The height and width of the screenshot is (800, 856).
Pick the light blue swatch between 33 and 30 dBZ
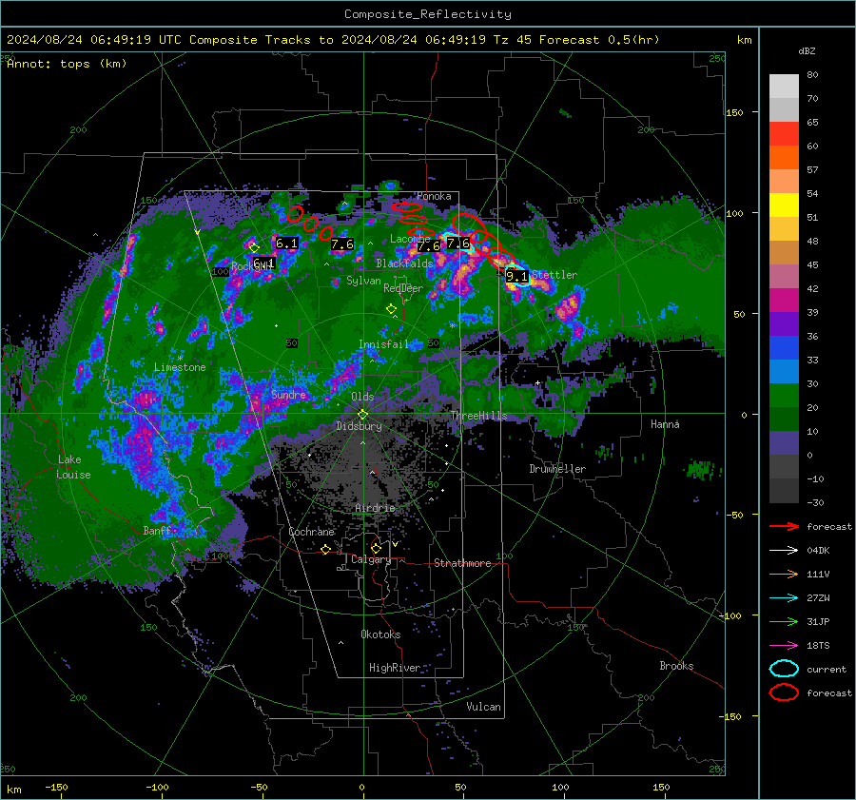tap(784, 371)
